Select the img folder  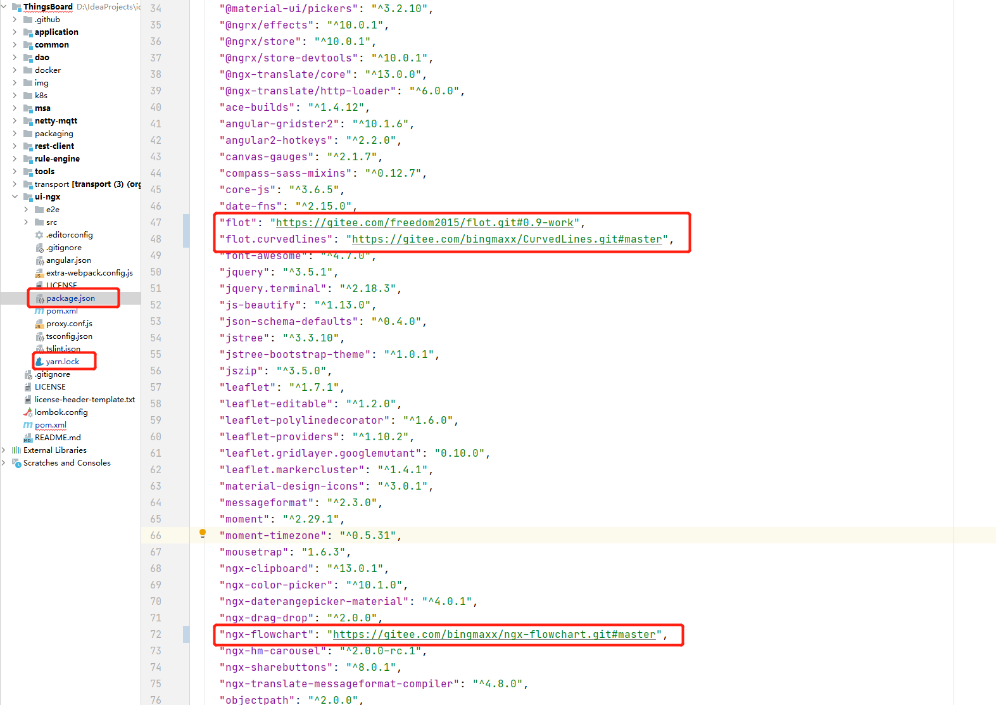41,83
